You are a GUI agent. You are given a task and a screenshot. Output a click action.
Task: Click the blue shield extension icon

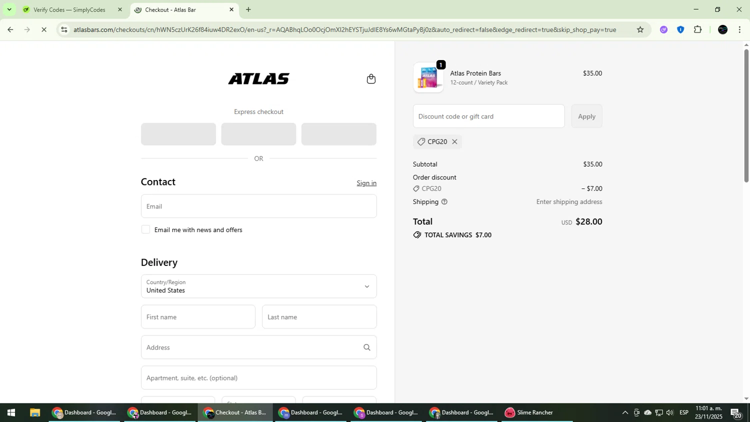point(680,29)
